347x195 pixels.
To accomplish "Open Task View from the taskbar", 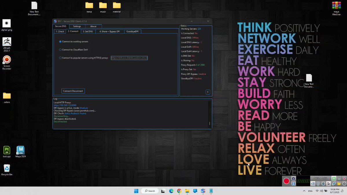I will point(163,191).
